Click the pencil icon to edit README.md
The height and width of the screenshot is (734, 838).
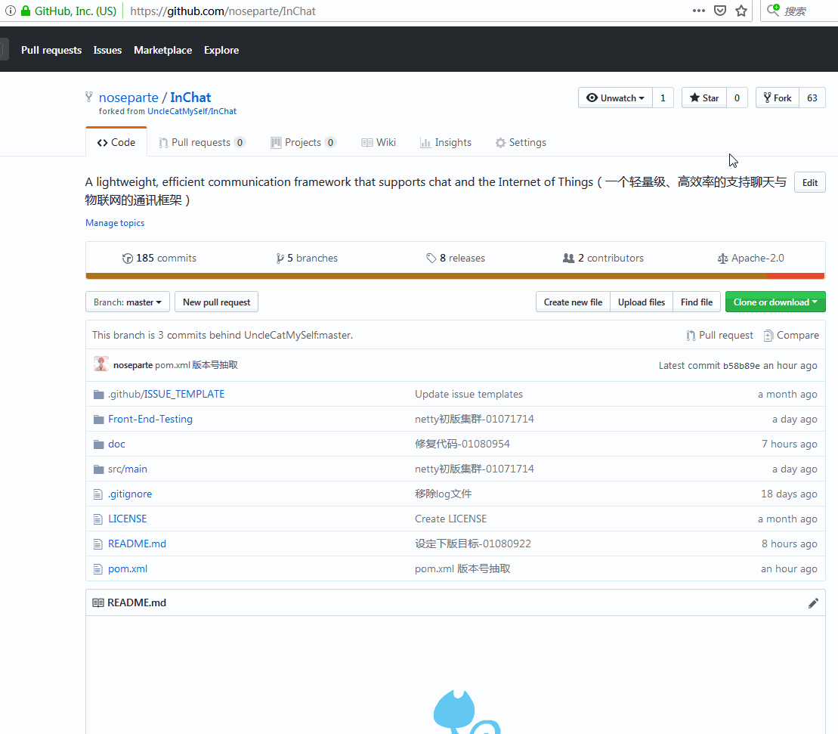[x=813, y=603]
